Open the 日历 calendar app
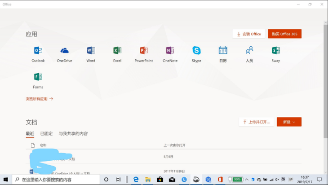 pos(223,51)
